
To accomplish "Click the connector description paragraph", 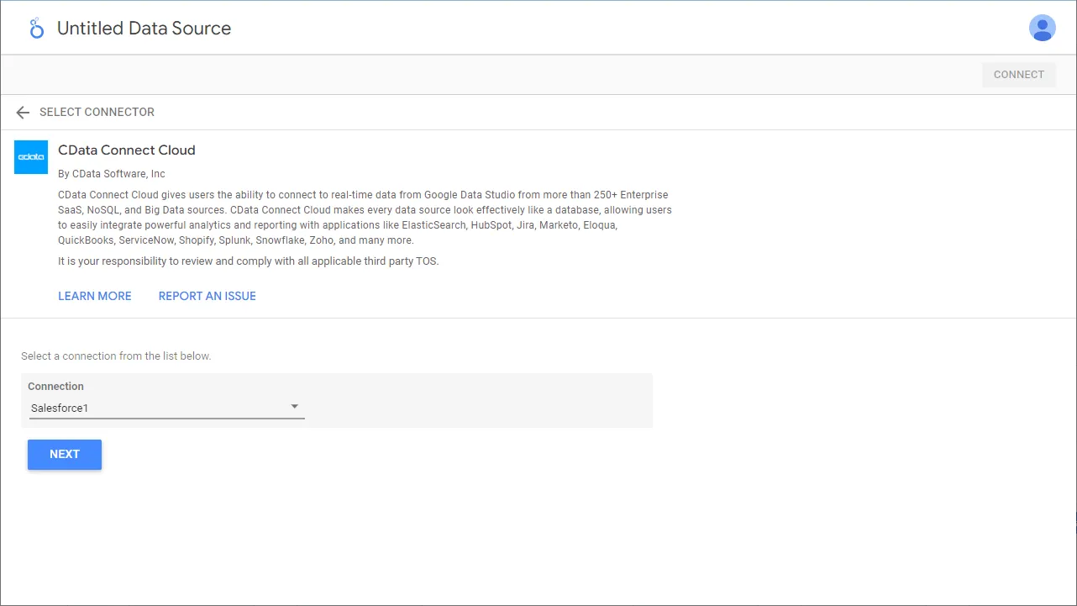I will [x=361, y=218].
